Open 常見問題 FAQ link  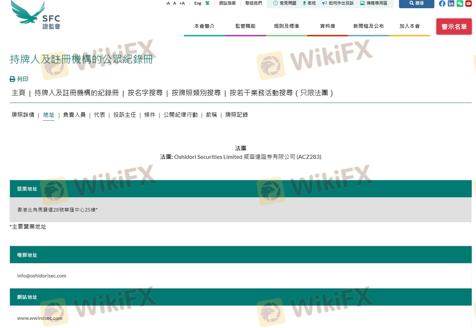pyautogui.click(x=285, y=3)
